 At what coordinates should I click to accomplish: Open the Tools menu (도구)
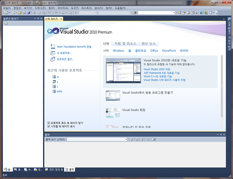pyautogui.click(x=75, y=8)
